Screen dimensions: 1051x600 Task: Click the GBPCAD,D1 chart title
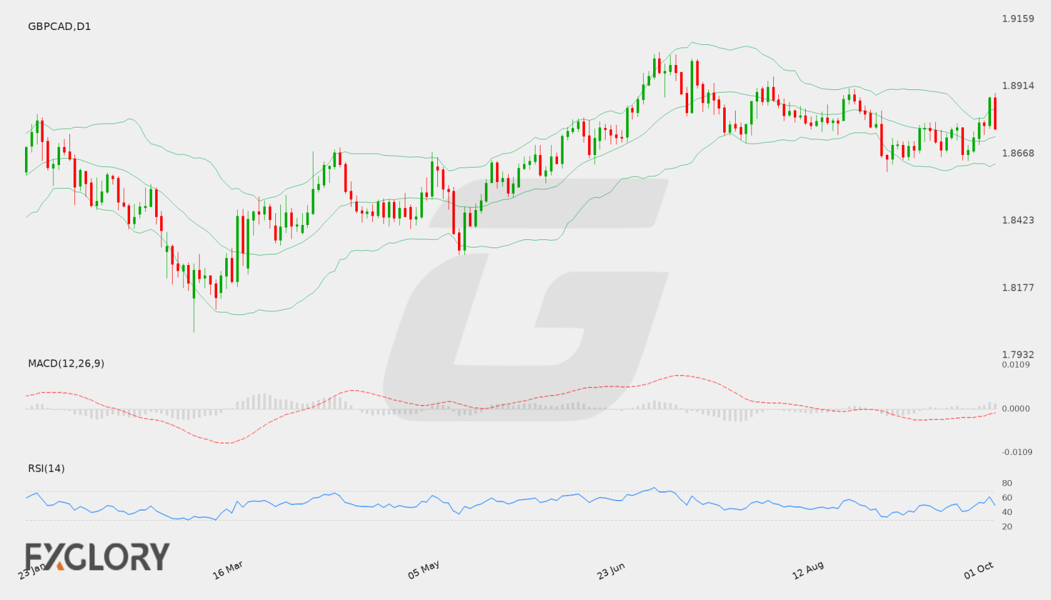[59, 26]
